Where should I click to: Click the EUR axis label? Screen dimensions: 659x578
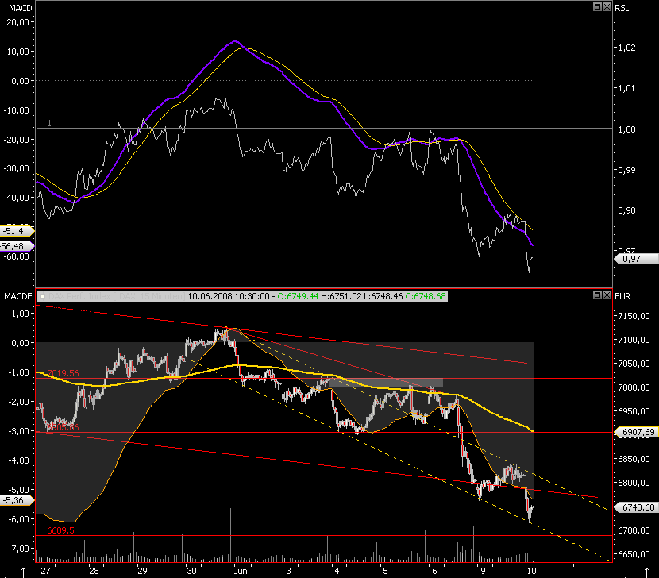(622, 296)
